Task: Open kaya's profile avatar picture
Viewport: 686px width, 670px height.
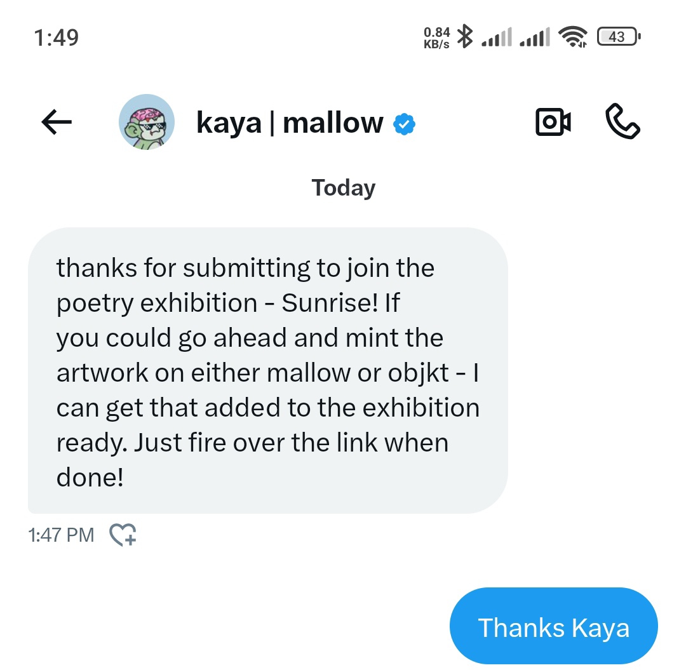Action: 147,122
